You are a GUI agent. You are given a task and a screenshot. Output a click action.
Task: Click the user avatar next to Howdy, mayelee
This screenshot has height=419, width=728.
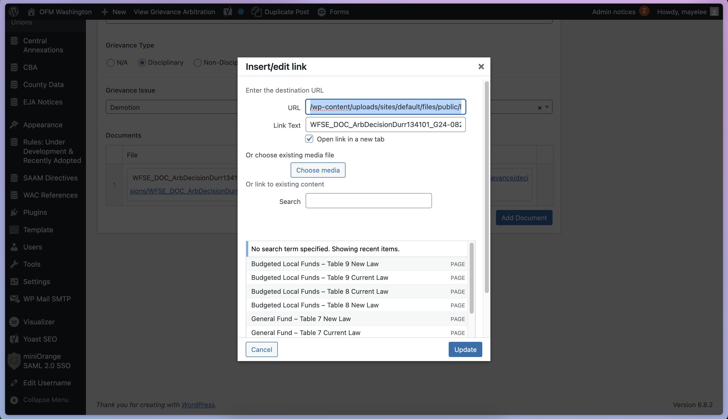coord(714,12)
